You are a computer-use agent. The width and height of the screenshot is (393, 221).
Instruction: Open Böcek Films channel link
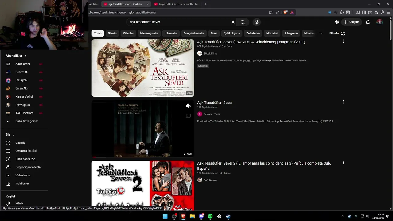click(x=210, y=53)
